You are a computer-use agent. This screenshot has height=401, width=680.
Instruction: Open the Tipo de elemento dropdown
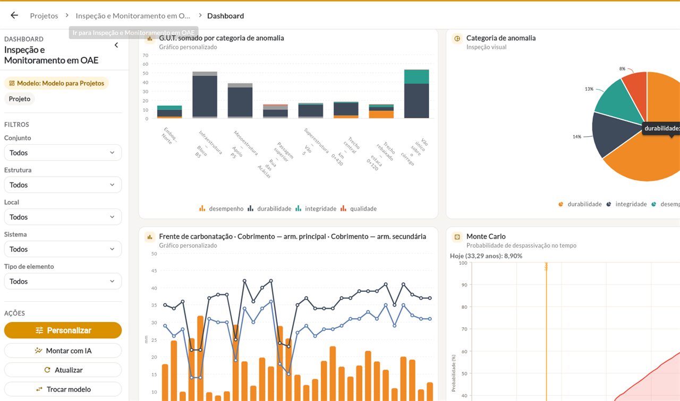pos(63,281)
